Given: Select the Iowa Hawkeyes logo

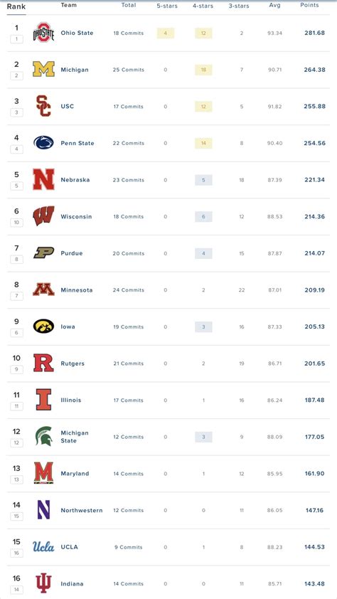Looking at the screenshot, I should [43, 327].
